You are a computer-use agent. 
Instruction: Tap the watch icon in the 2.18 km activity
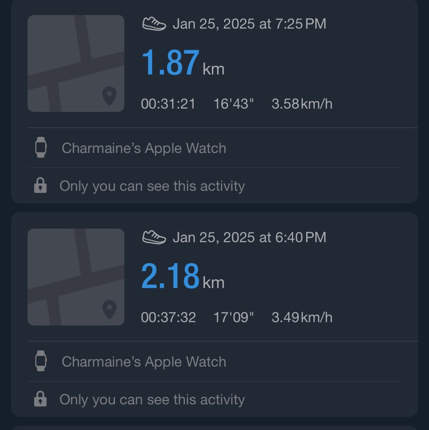pyautogui.click(x=41, y=361)
